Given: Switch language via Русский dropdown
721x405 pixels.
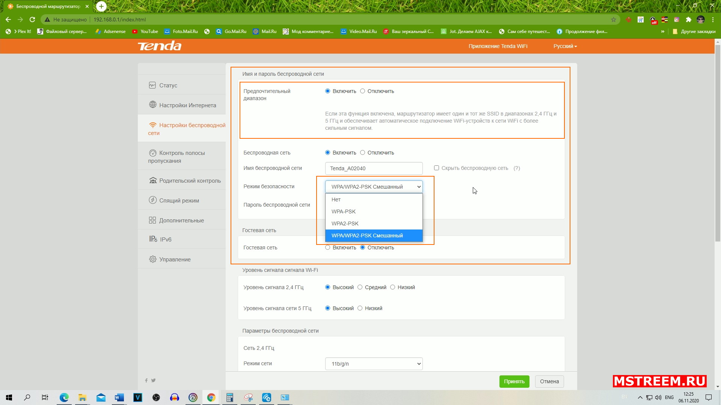Looking at the screenshot, I should [564, 46].
